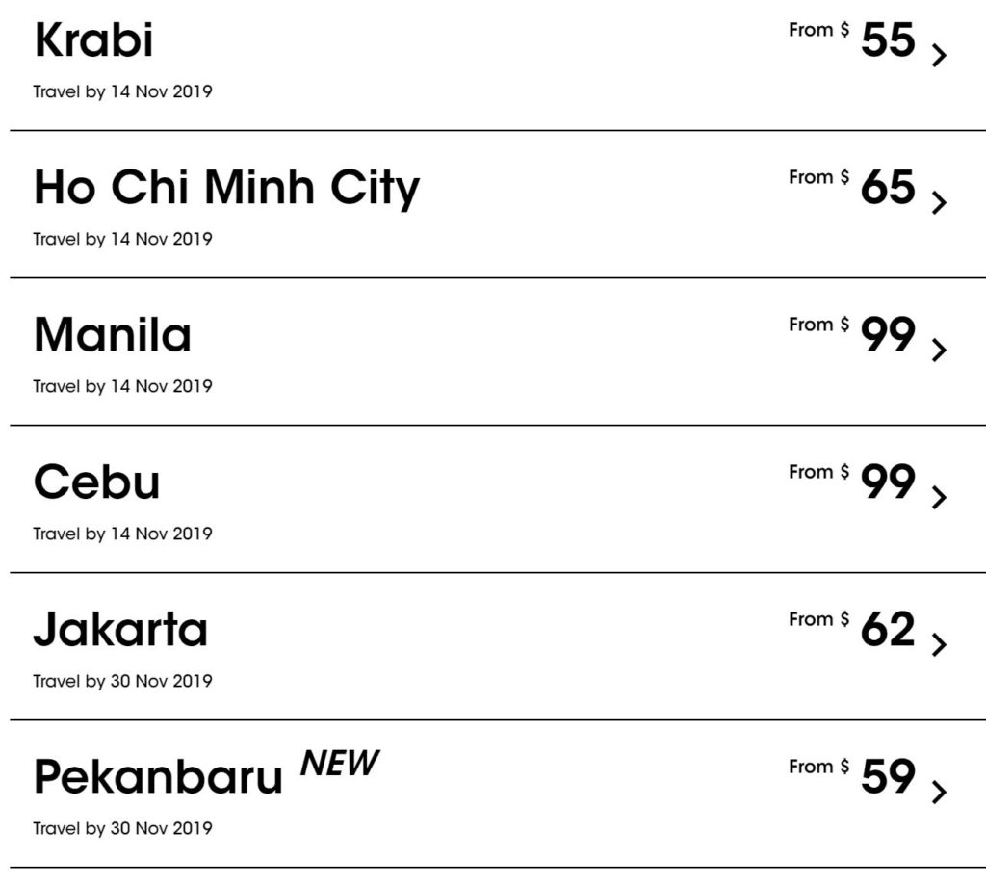The width and height of the screenshot is (986, 885).
Task: Select the Ho Chi Minh City destination
Action: 226,188
